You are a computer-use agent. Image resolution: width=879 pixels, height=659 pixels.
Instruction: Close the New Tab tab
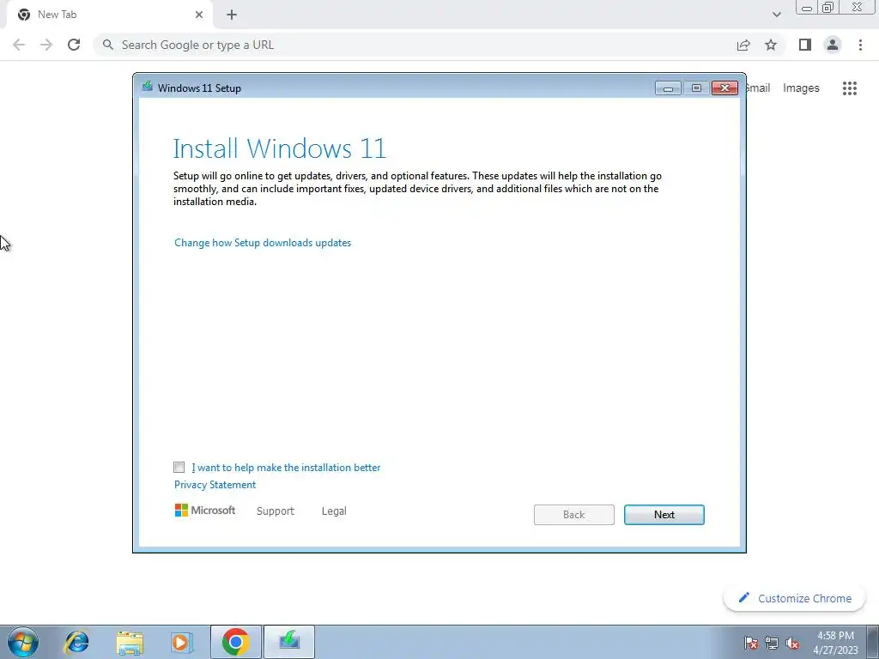pos(199,15)
